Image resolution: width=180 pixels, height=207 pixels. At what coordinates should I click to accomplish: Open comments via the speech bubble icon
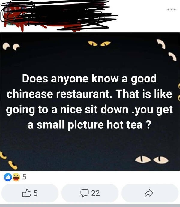[x=85, y=193]
